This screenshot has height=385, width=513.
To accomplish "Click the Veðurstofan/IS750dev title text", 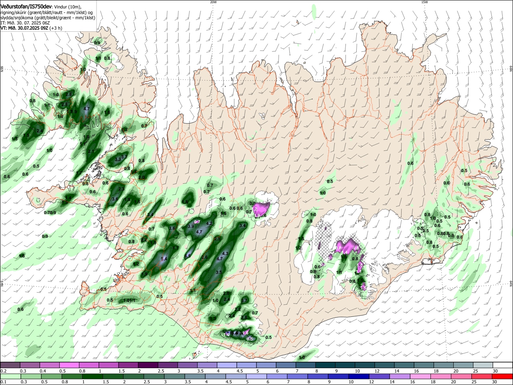I will click(x=26, y=6).
